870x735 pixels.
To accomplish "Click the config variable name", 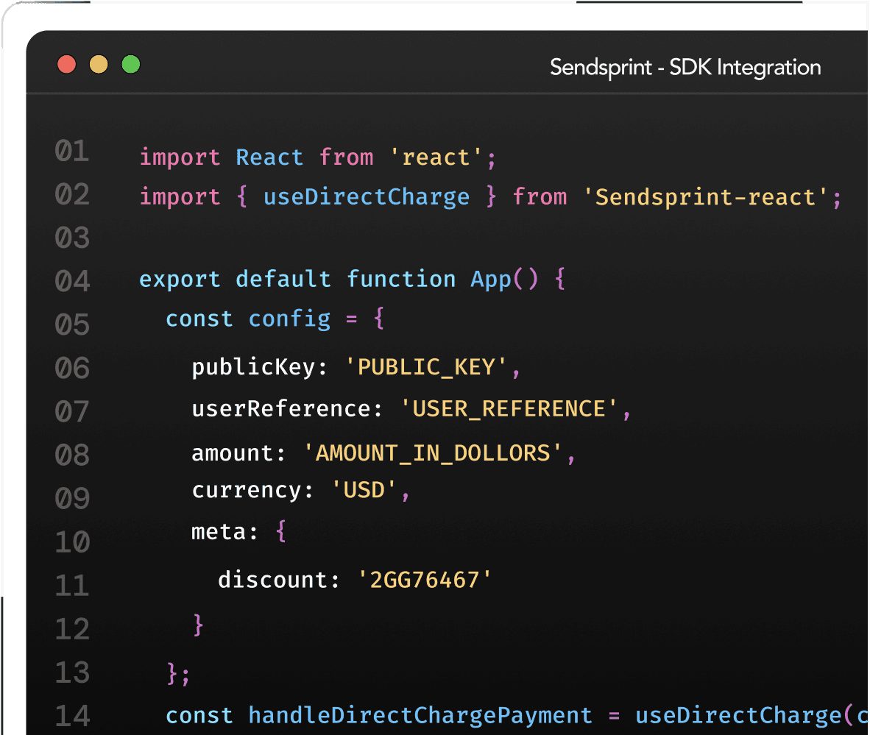I will pos(289,319).
